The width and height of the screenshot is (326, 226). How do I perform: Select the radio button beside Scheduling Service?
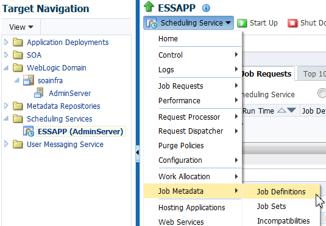tap(322, 93)
